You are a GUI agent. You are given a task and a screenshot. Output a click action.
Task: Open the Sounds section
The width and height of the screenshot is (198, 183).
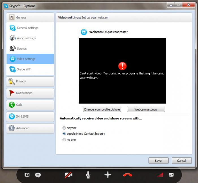tap(30, 48)
